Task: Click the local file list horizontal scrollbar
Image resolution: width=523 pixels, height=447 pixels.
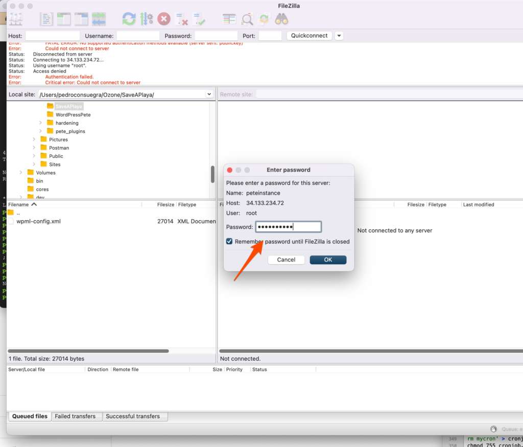Action: [88, 351]
